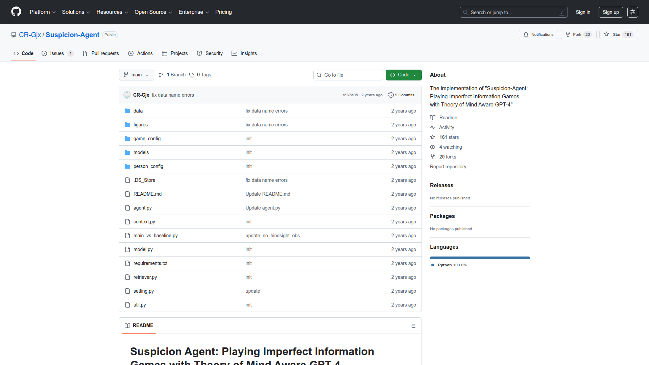Expand the main branch selector

coord(136,75)
